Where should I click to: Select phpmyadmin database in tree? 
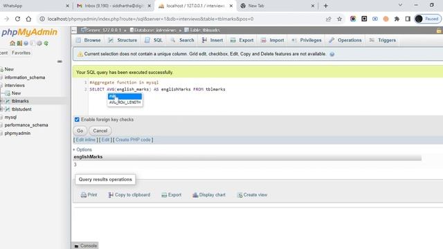pos(17,133)
